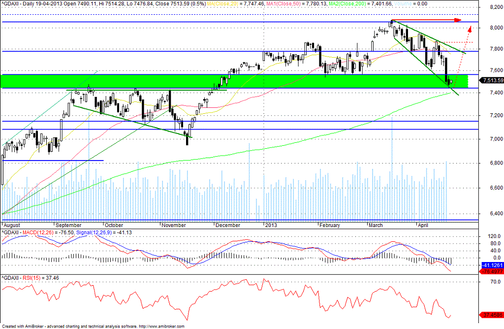Click the Created with AmiBroker footer text
The image size is (504, 329).
point(93,327)
